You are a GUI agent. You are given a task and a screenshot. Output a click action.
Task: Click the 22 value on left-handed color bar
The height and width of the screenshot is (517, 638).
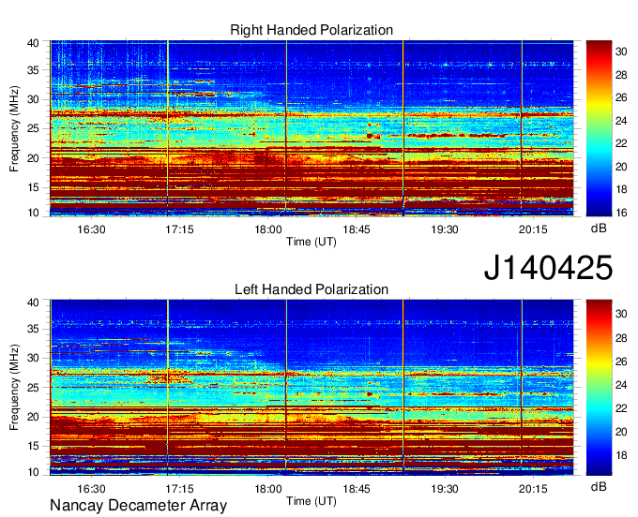click(621, 408)
